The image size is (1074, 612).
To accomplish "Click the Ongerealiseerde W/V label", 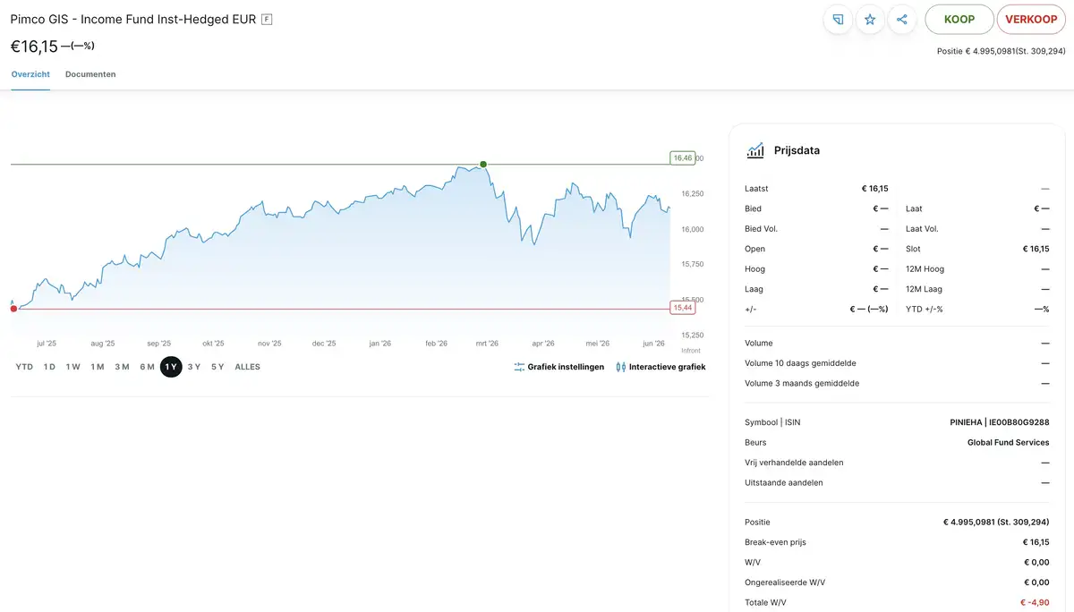I will tap(785, 582).
